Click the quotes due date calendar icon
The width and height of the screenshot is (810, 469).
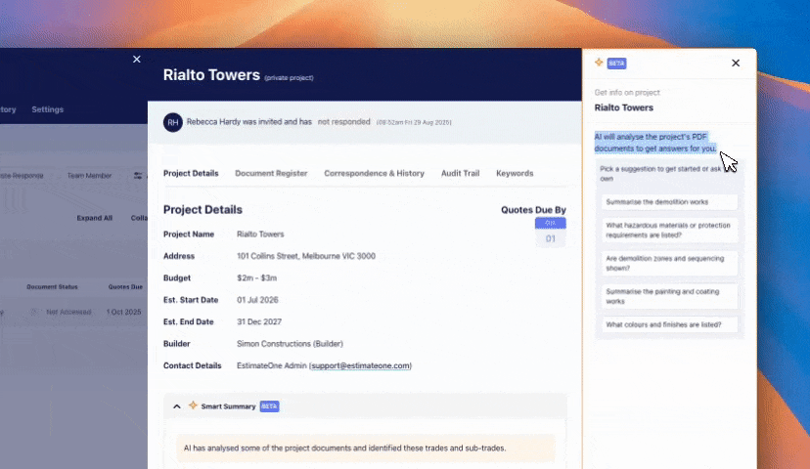[550, 234]
